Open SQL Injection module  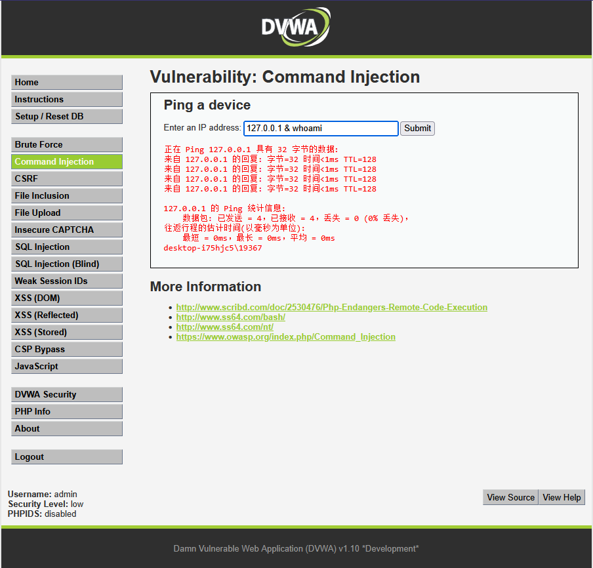[67, 247]
